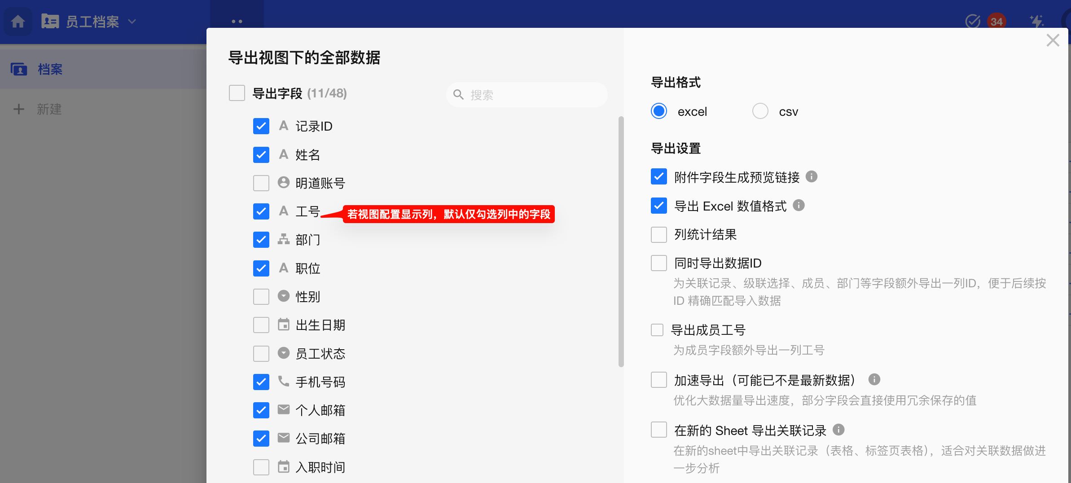
Task: Click info icon beside 加速导出 option
Action: [x=874, y=380]
